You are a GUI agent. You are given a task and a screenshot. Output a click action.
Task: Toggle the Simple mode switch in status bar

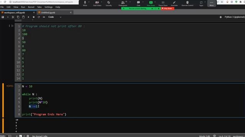coord(8,136)
